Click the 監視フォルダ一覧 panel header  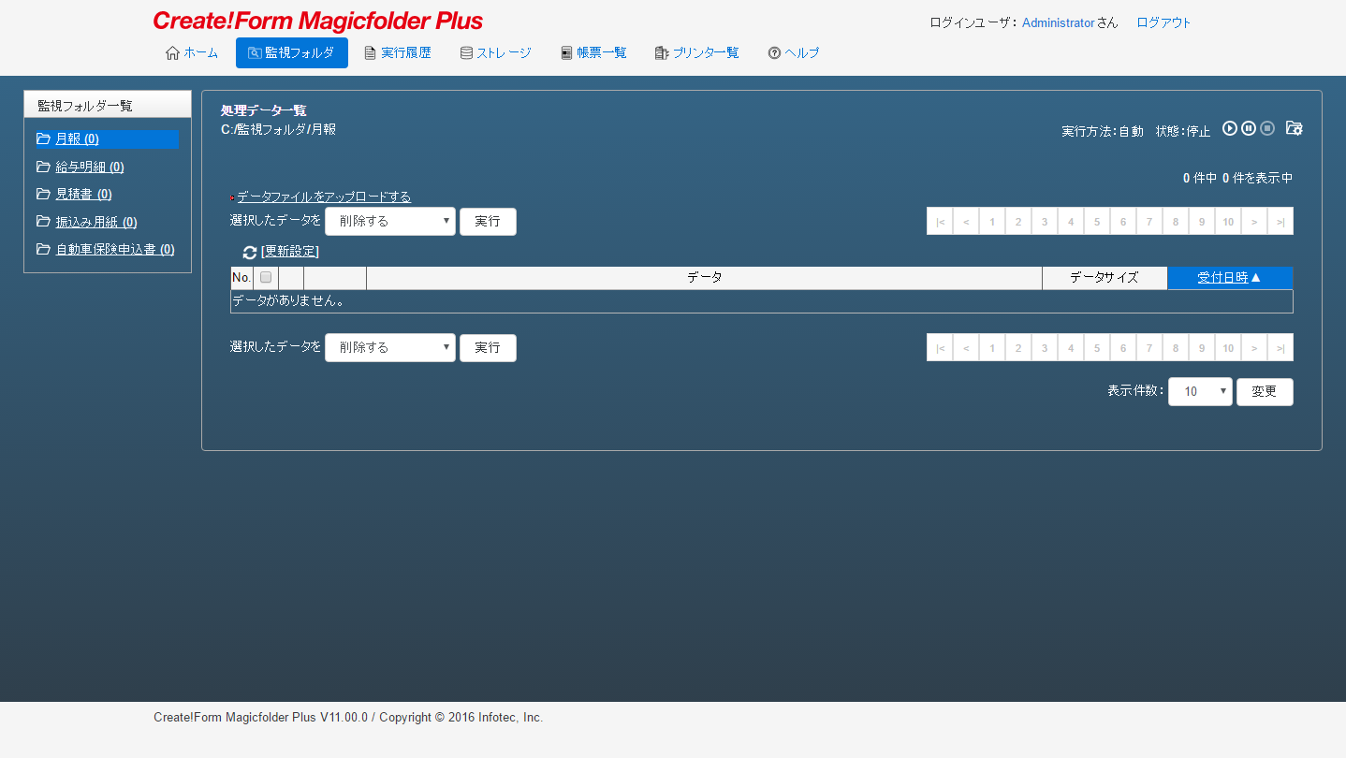(108, 106)
